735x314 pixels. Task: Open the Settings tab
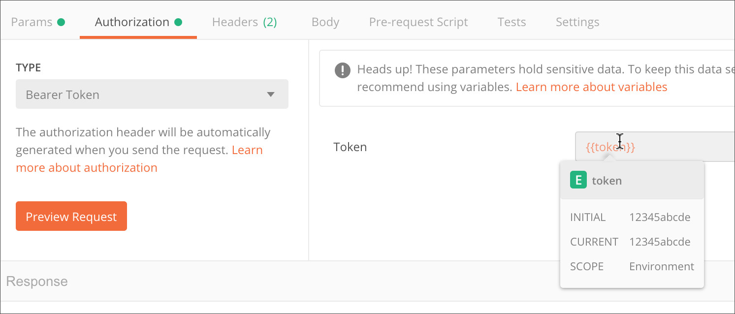577,22
